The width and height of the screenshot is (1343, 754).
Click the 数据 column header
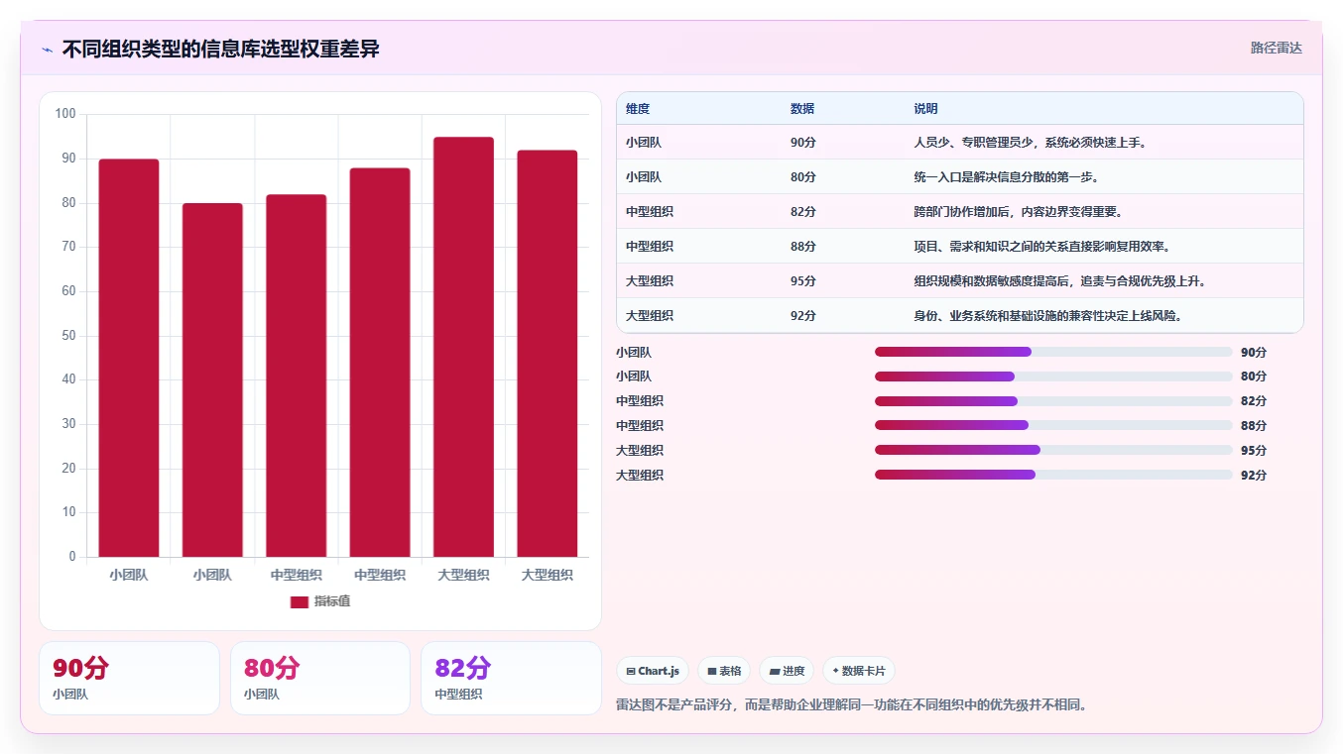802,109
